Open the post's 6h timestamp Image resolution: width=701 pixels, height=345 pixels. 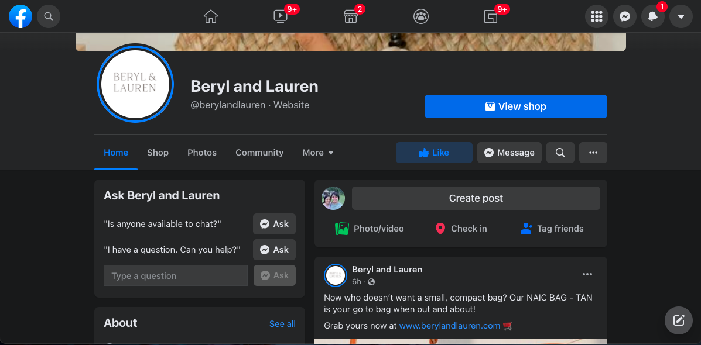pyautogui.click(x=356, y=282)
